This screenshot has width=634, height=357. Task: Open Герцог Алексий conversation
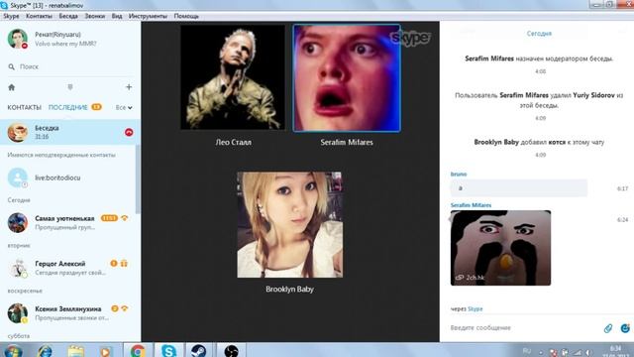(67, 268)
